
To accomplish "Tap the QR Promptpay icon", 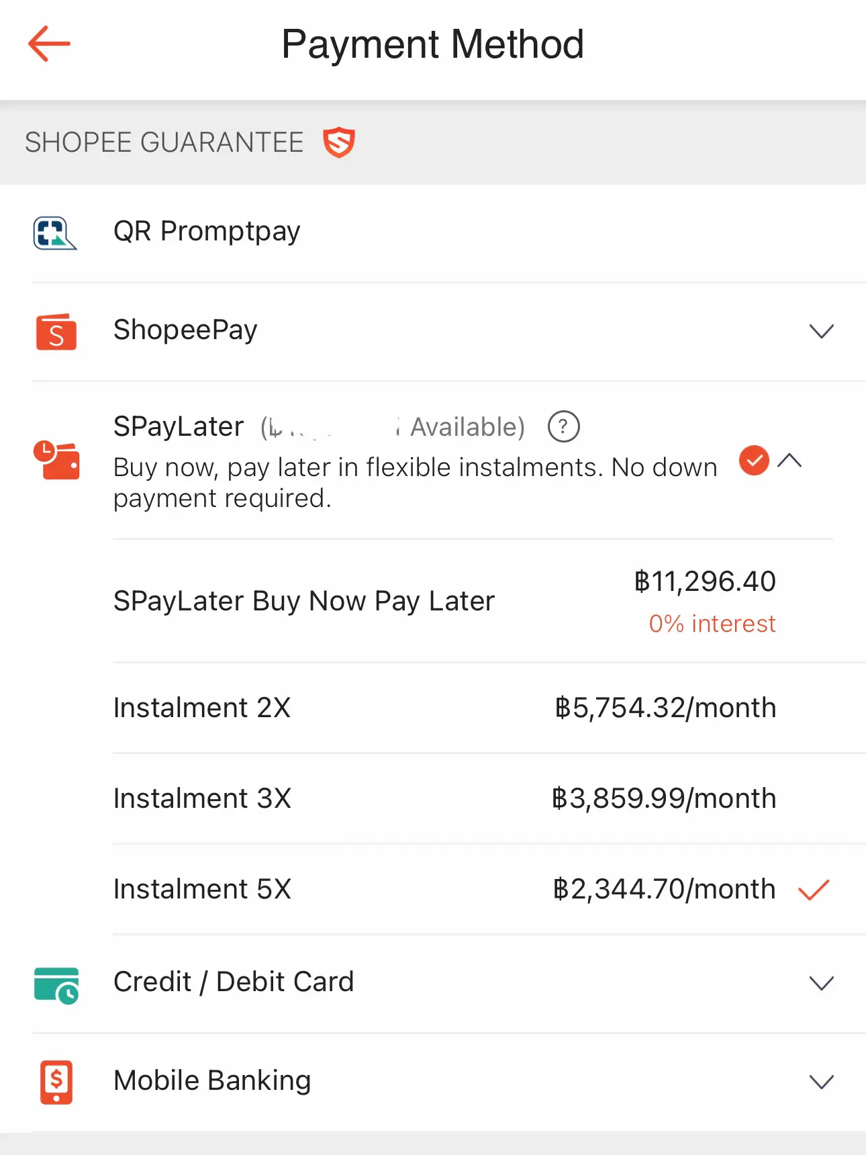I will click(55, 233).
